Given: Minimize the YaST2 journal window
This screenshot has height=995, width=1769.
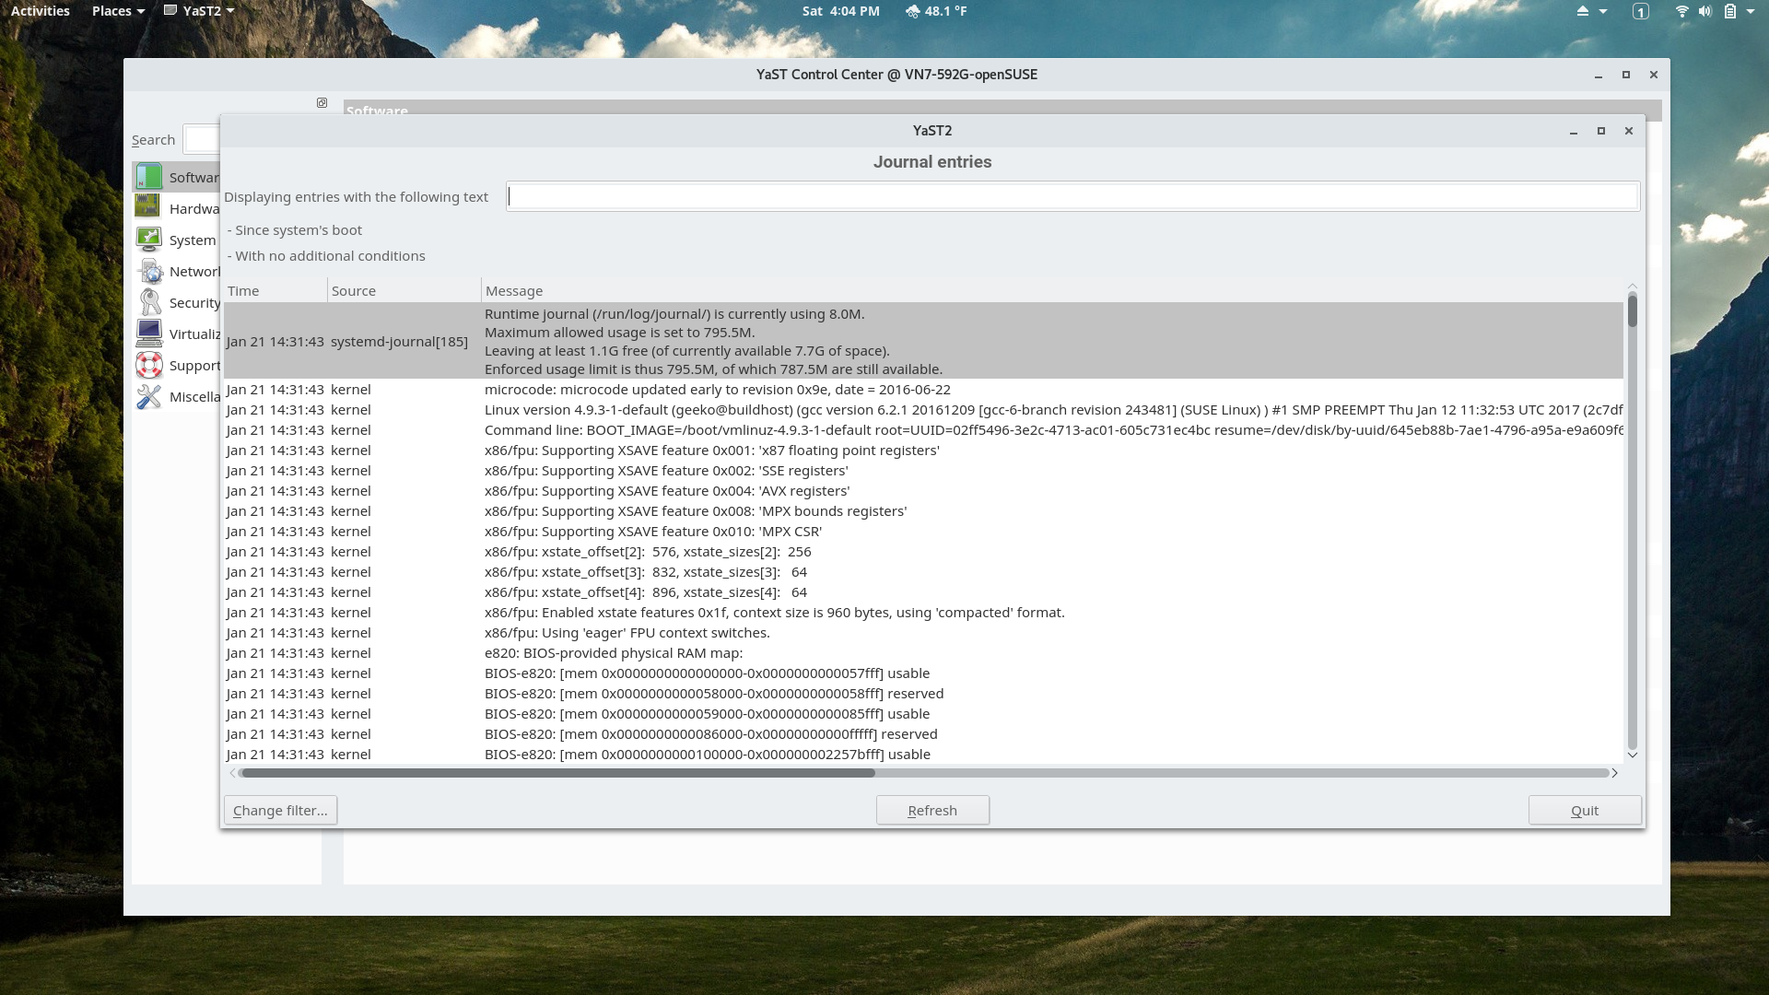Looking at the screenshot, I should point(1574,132).
